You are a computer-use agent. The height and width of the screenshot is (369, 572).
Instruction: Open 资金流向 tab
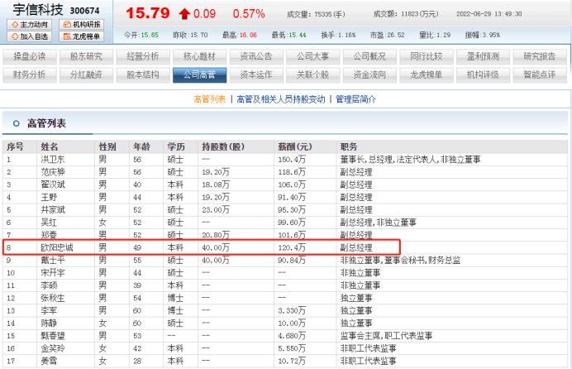(369, 74)
